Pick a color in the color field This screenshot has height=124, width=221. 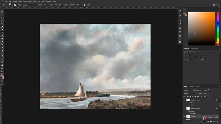tap(201, 29)
